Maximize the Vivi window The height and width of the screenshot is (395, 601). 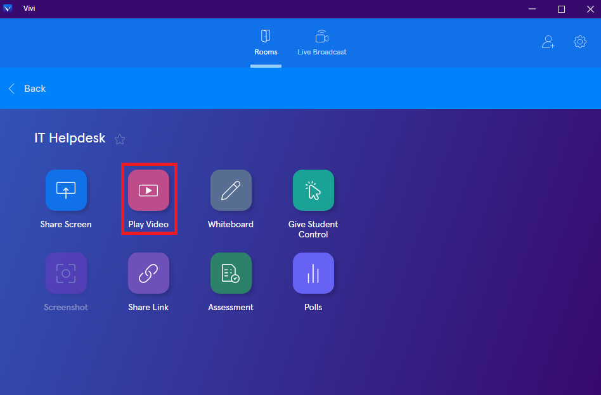pyautogui.click(x=561, y=9)
